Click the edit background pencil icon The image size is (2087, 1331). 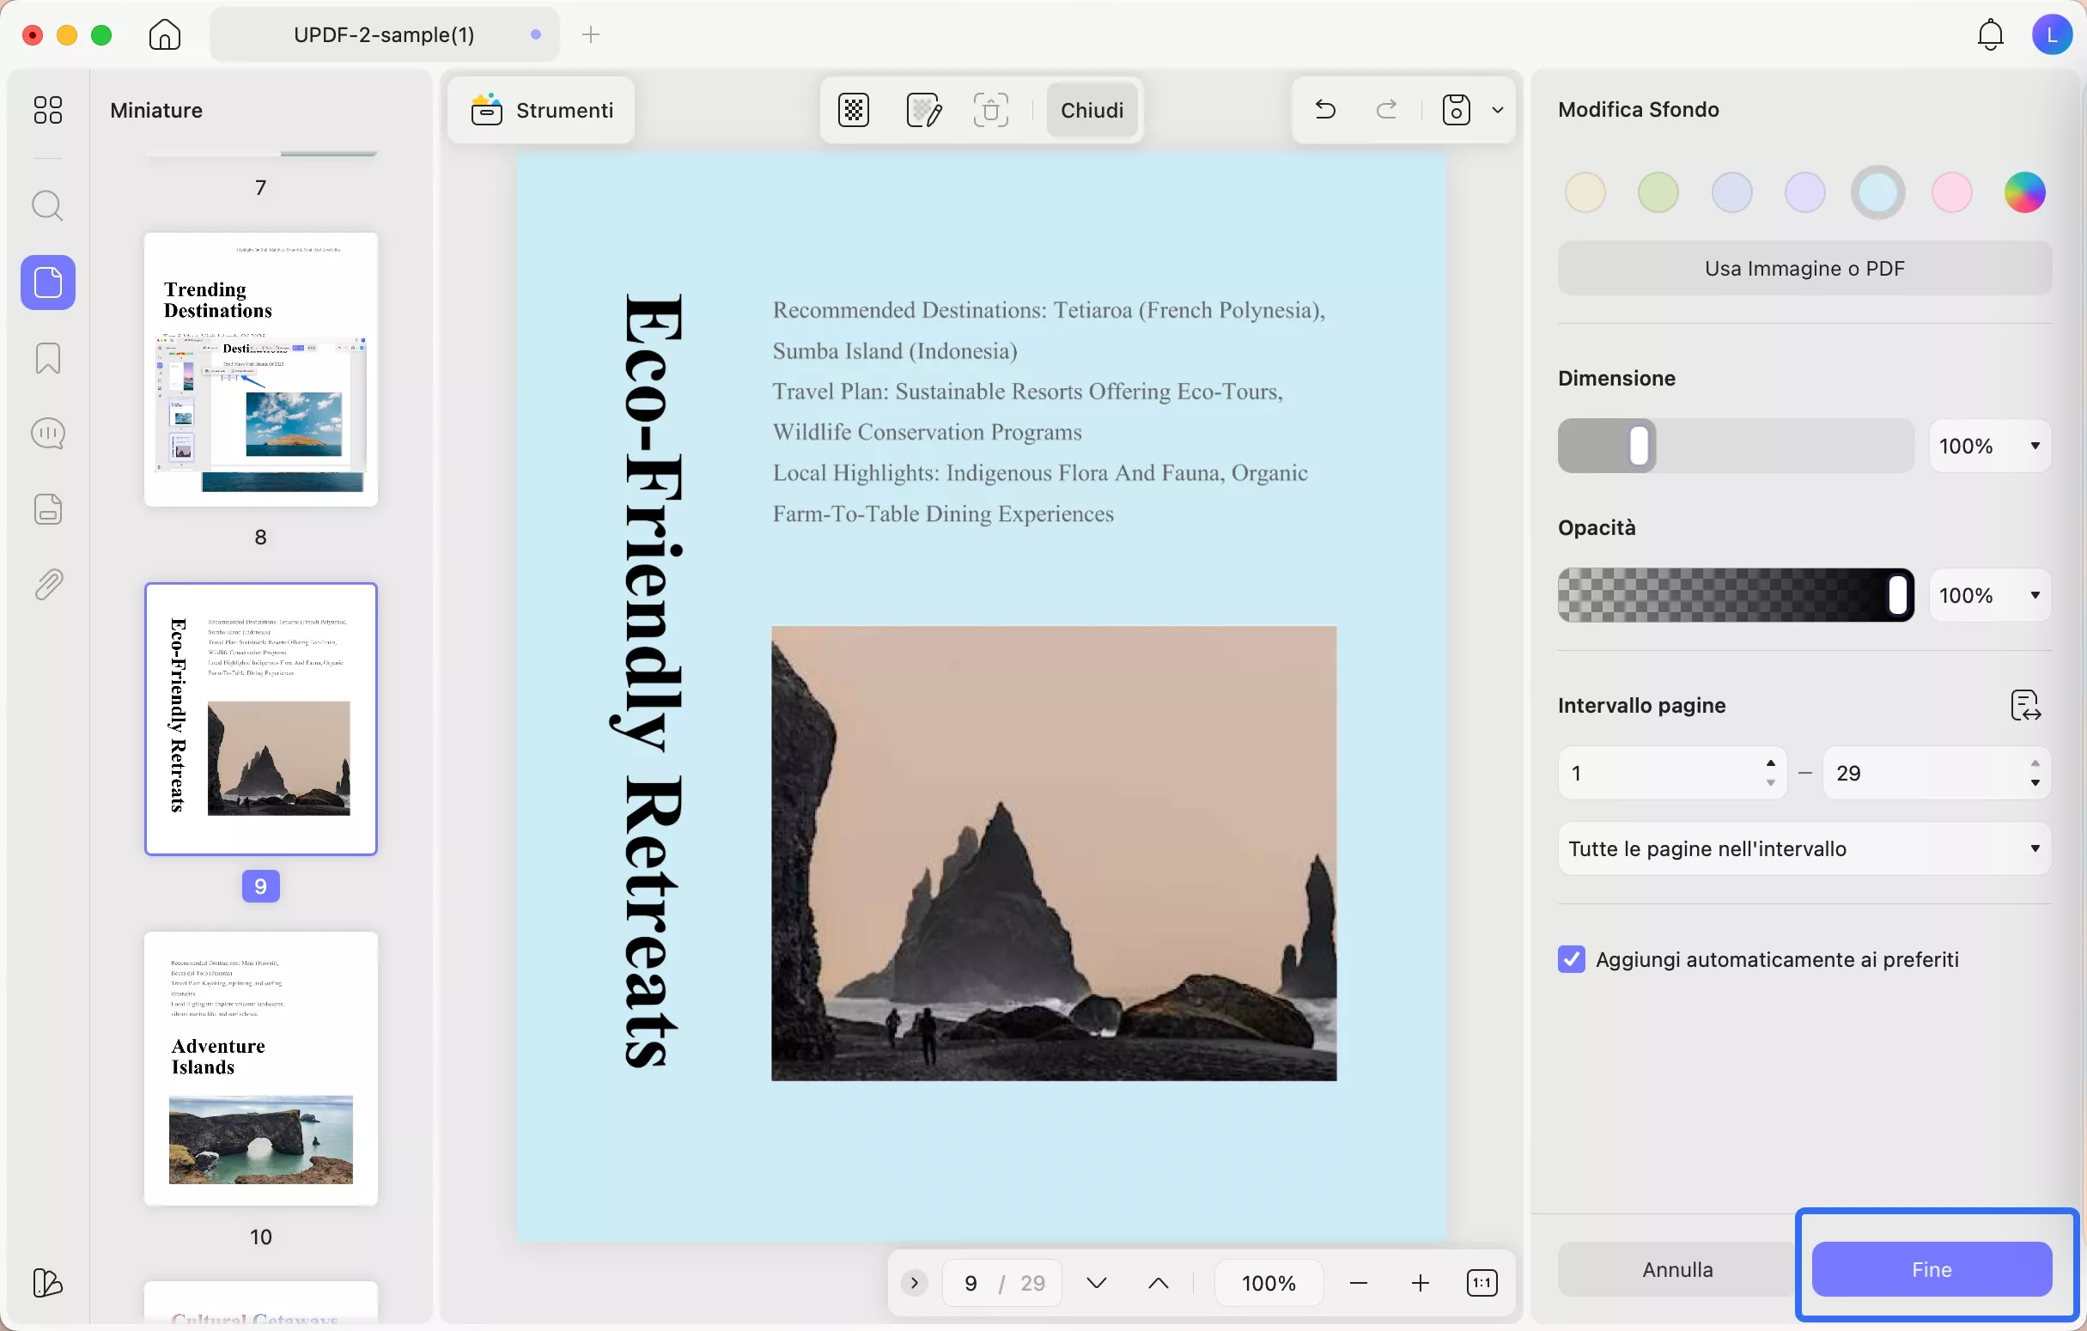click(x=923, y=110)
